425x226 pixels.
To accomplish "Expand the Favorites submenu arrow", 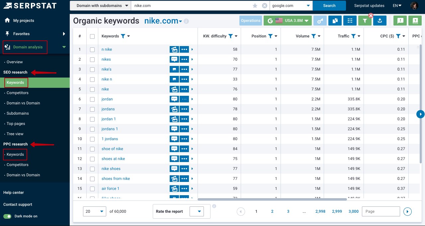I will click(x=64, y=34).
